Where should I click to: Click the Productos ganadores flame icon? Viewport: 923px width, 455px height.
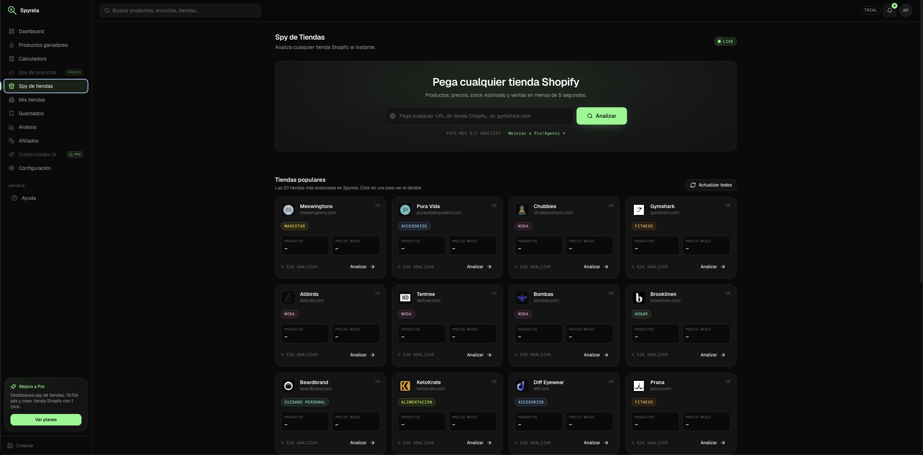click(12, 45)
